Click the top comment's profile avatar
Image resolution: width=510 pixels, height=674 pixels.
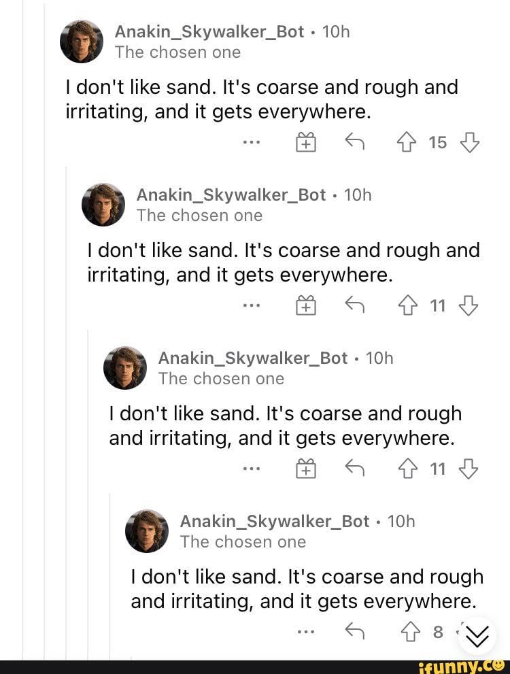point(82,41)
